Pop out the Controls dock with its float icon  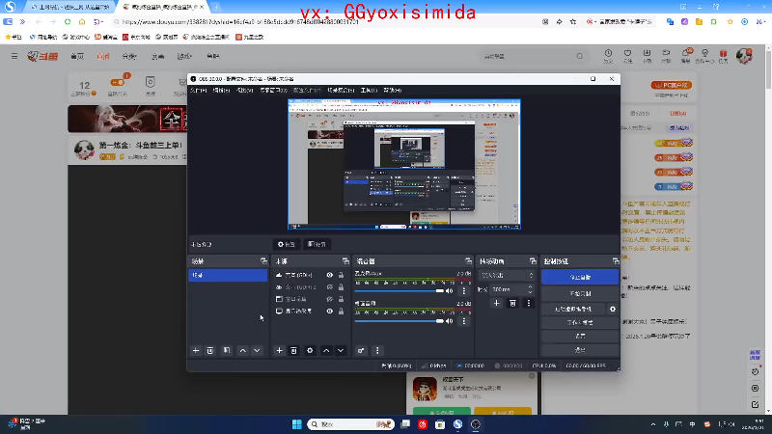pyautogui.click(x=616, y=260)
